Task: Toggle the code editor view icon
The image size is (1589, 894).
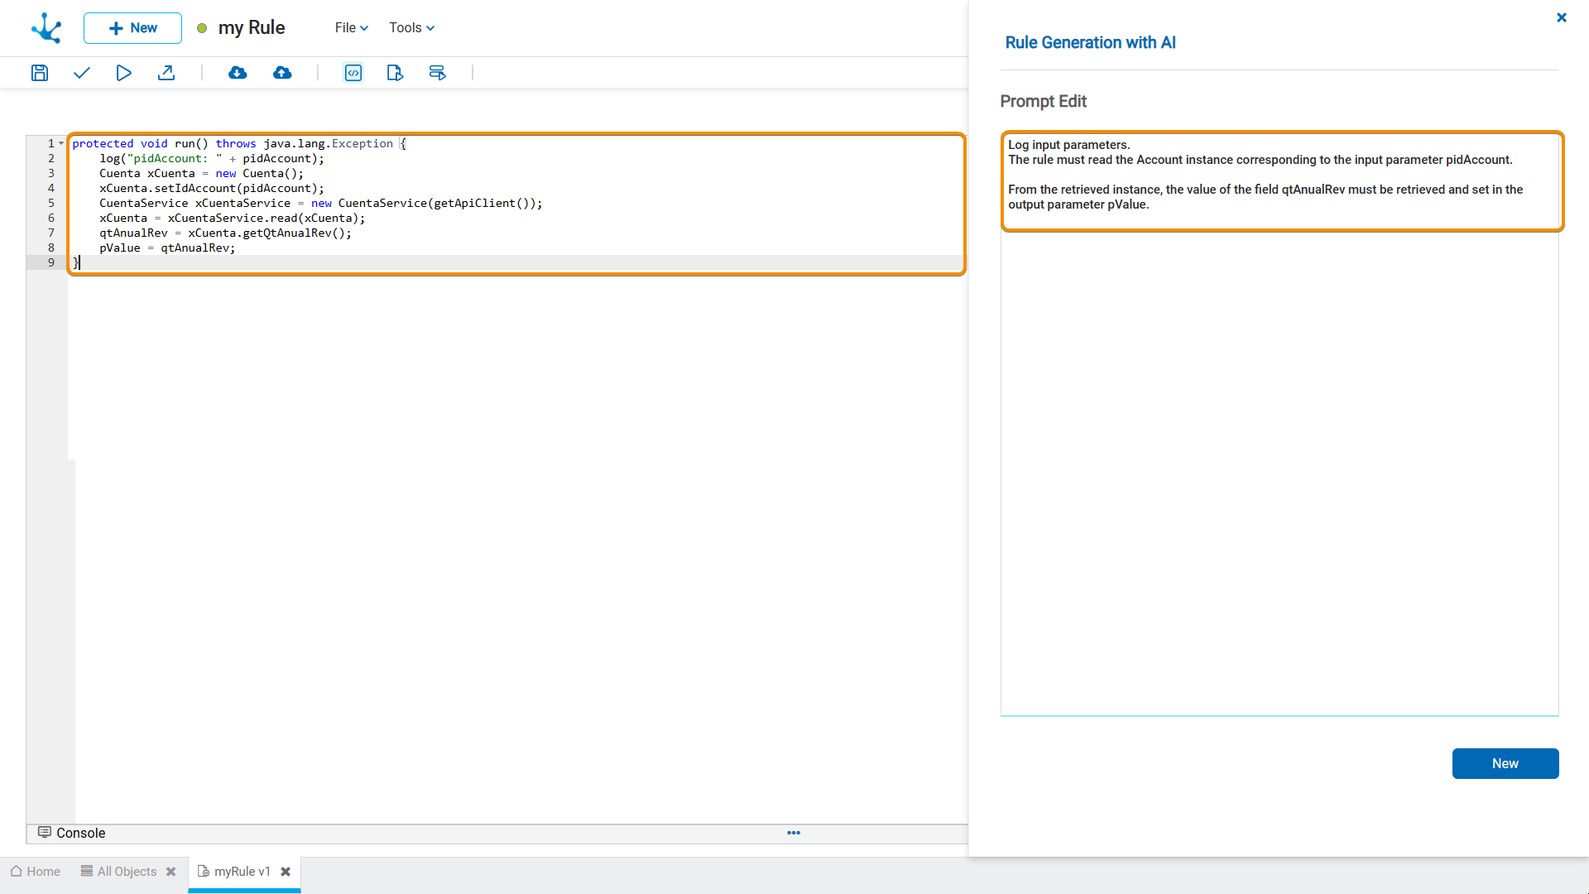Action: click(353, 73)
